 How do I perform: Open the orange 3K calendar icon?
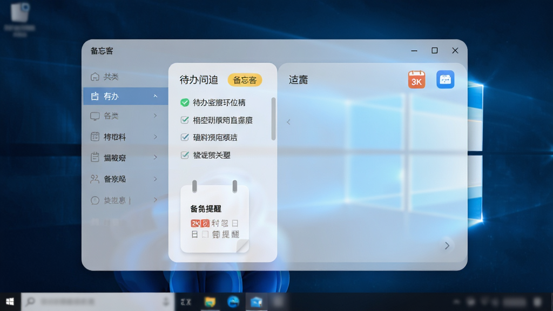click(x=416, y=79)
